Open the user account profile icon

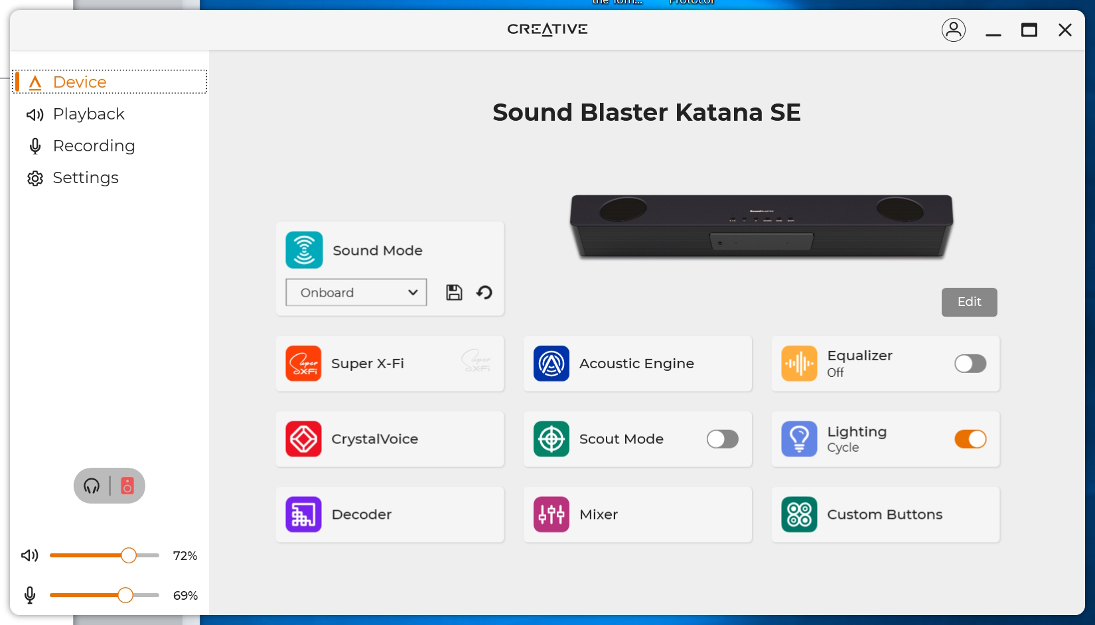(954, 30)
